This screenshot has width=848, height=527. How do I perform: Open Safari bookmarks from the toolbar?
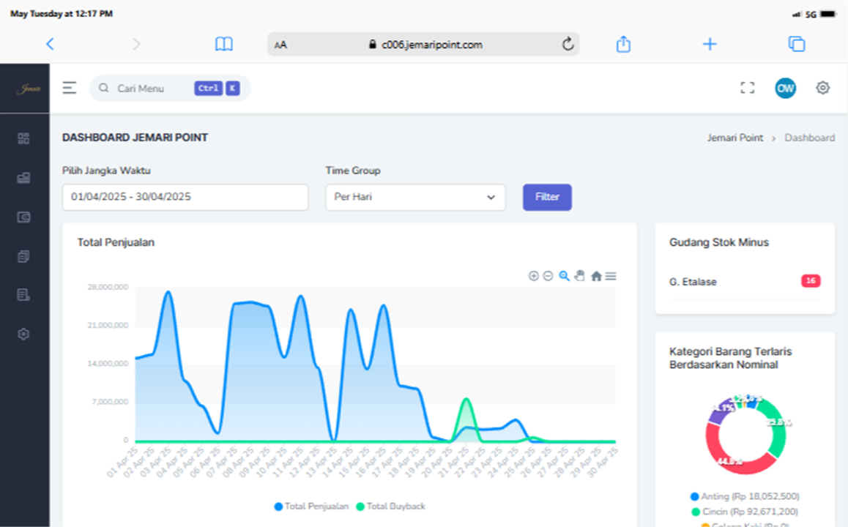[x=224, y=44]
